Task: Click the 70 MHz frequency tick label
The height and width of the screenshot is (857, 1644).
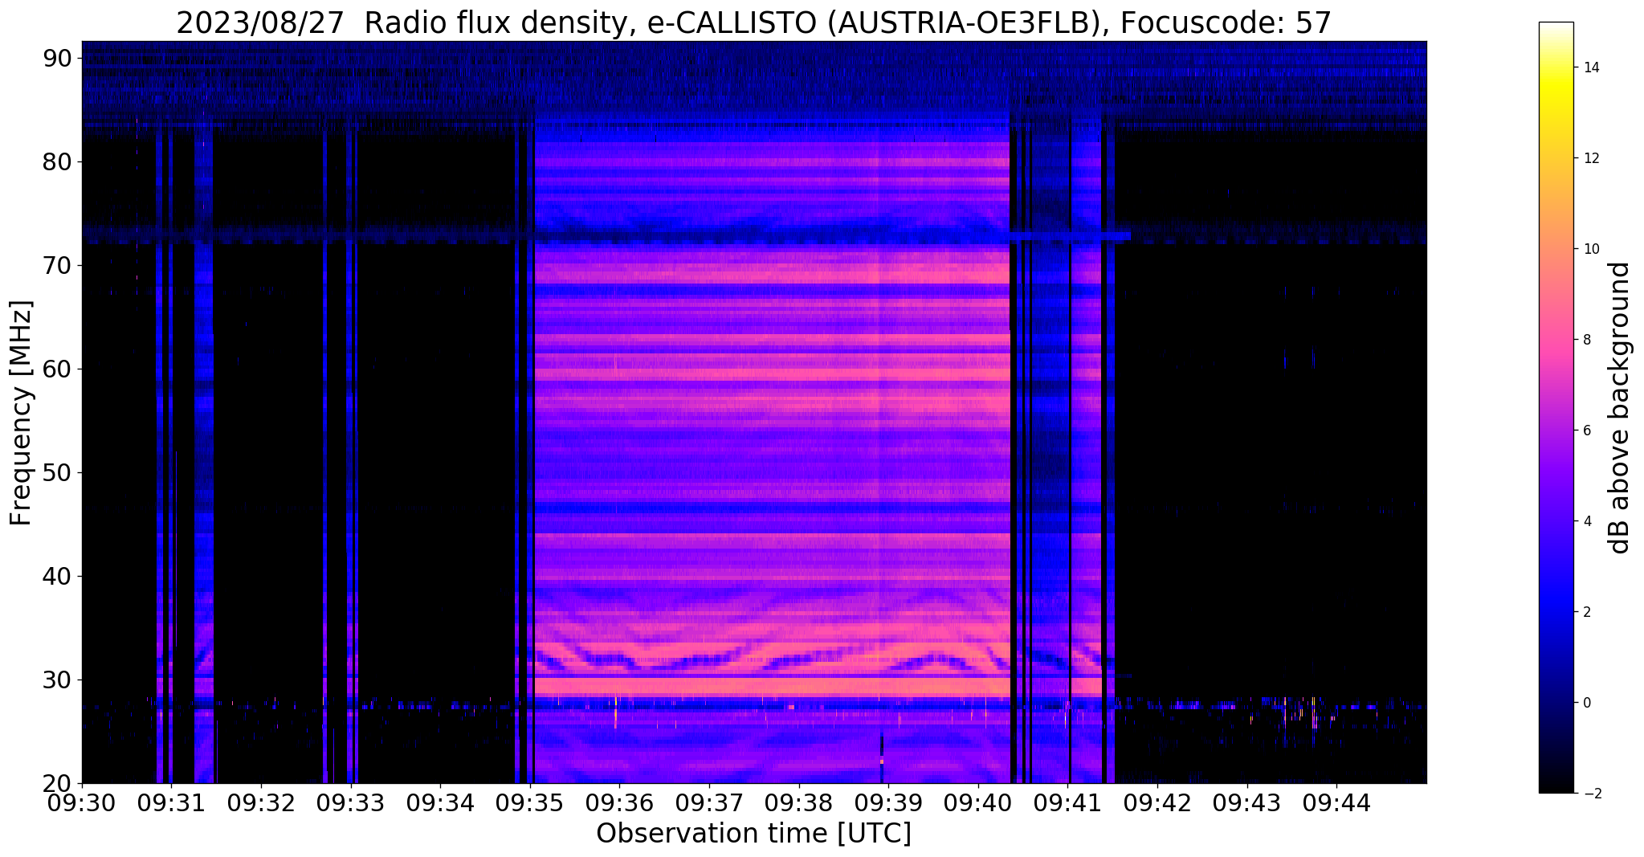Action: (x=58, y=266)
